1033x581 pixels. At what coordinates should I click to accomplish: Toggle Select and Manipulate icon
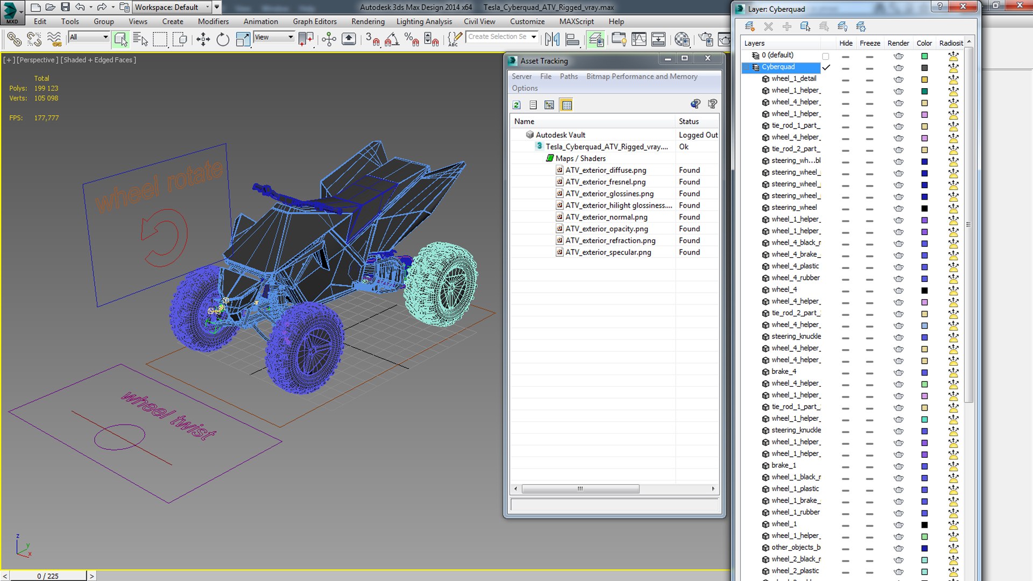point(329,39)
